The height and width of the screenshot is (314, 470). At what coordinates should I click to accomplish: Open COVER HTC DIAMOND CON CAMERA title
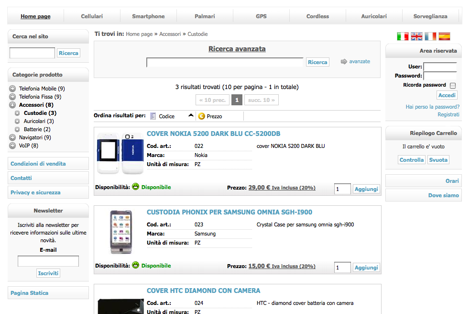(x=203, y=291)
